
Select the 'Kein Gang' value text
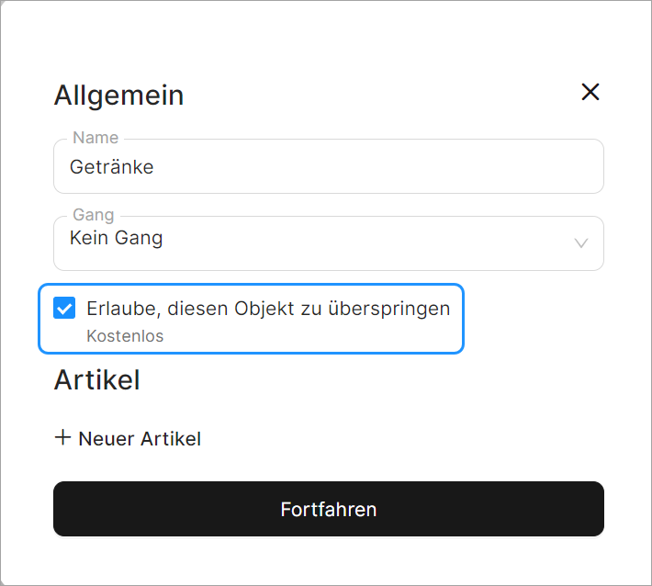point(117,238)
